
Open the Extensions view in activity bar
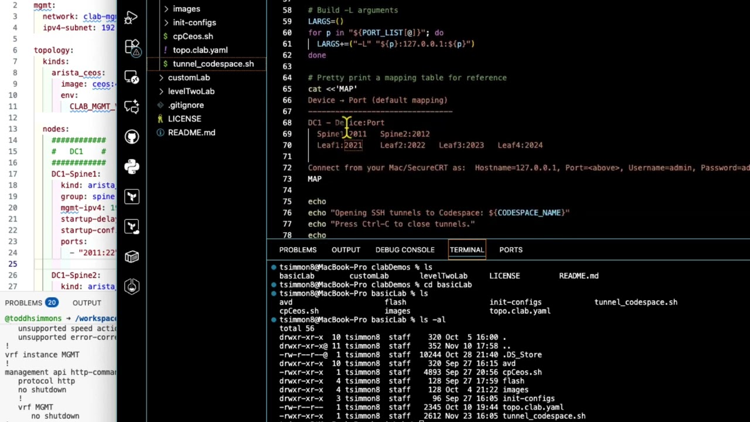131,47
